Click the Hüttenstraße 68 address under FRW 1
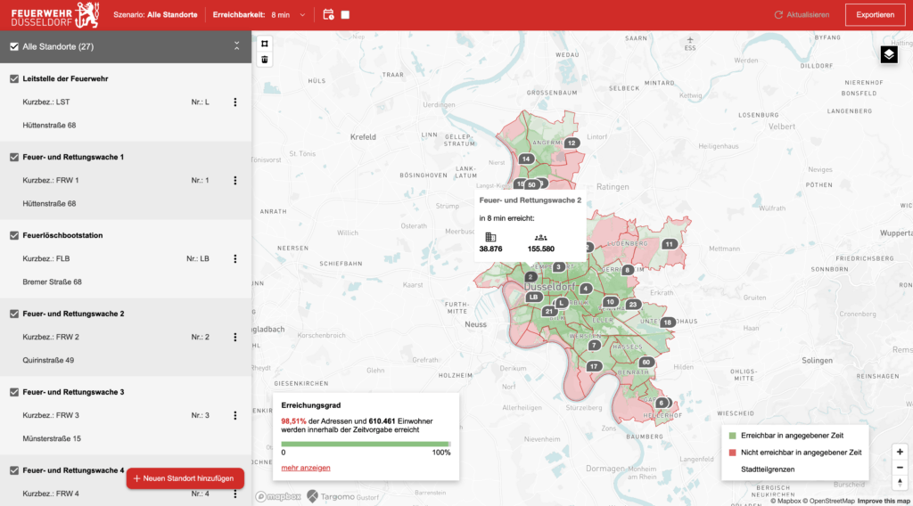The width and height of the screenshot is (913, 506). coord(50,204)
